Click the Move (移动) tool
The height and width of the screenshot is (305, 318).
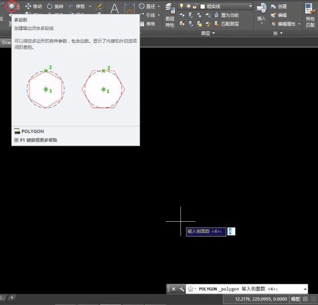pos(33,6)
